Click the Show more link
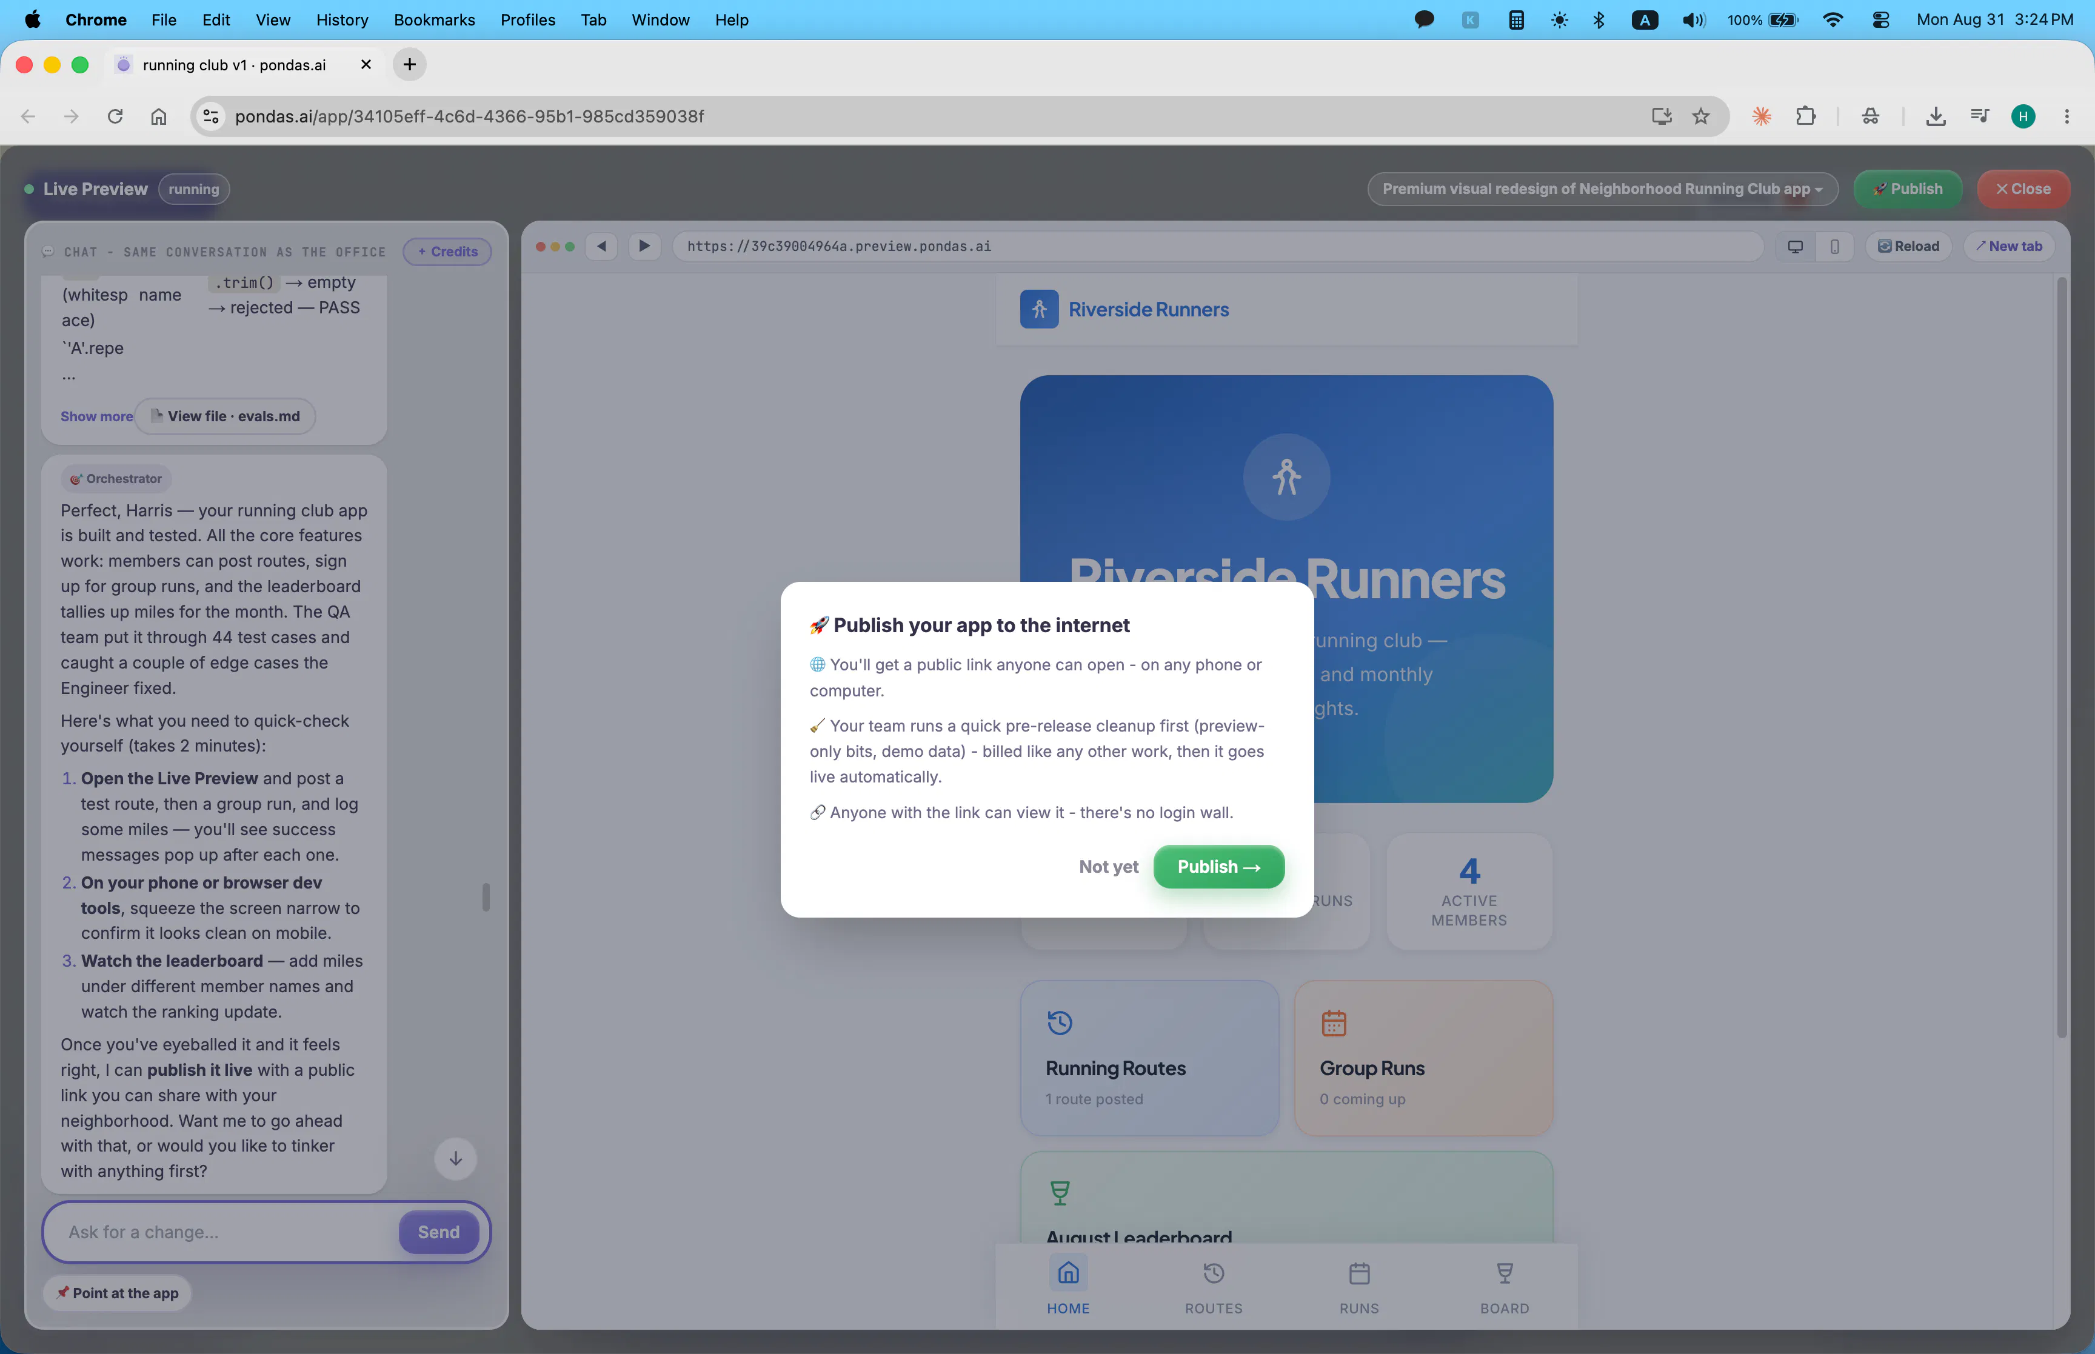 [x=97, y=416]
